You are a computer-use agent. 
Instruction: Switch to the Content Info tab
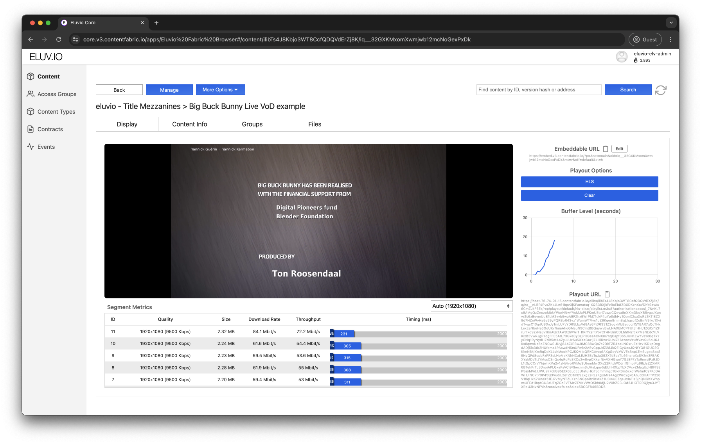190,124
